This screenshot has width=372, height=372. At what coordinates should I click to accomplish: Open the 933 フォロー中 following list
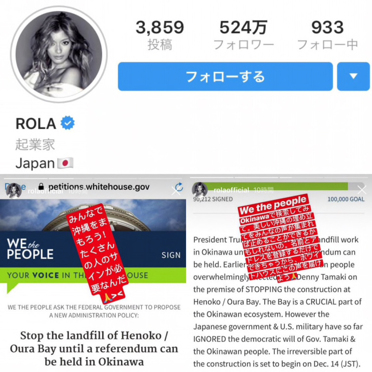click(x=327, y=35)
